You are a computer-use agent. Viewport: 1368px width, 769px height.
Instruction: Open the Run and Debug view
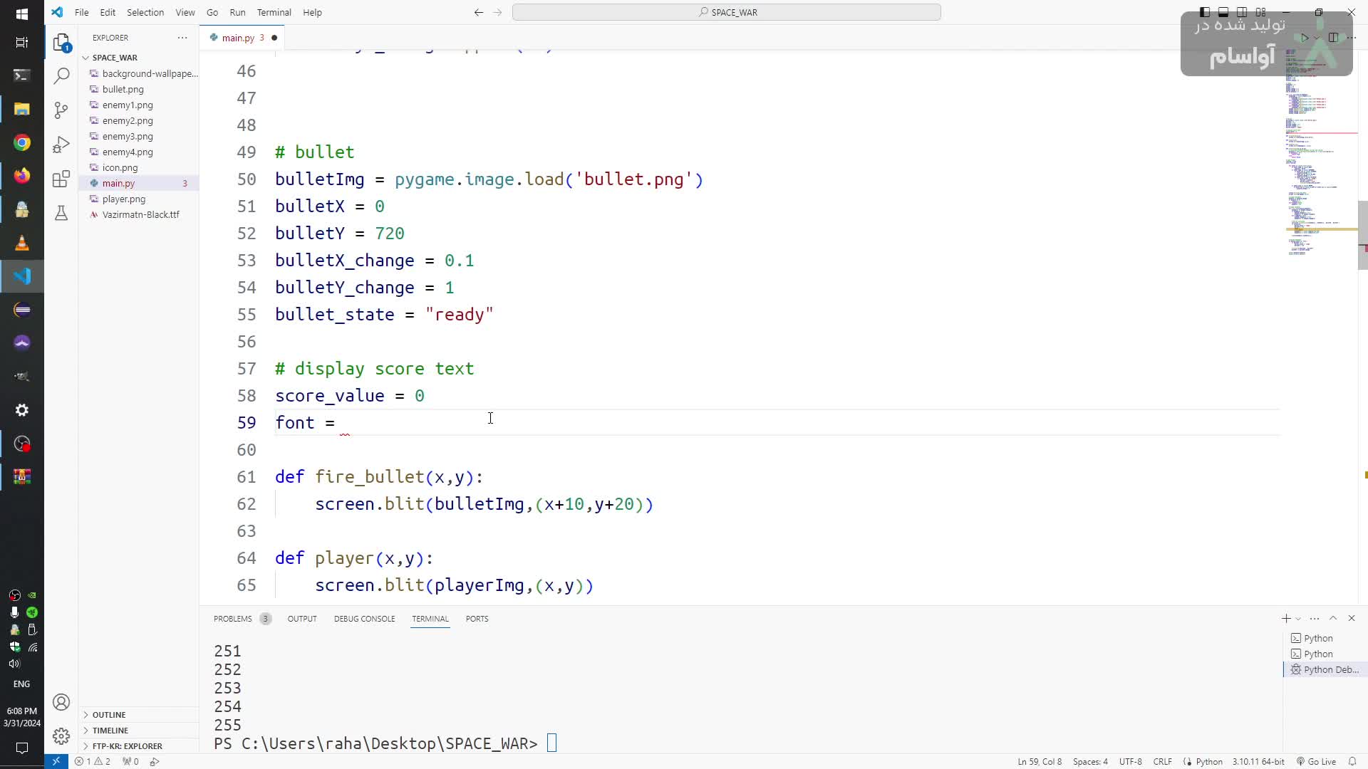point(62,145)
